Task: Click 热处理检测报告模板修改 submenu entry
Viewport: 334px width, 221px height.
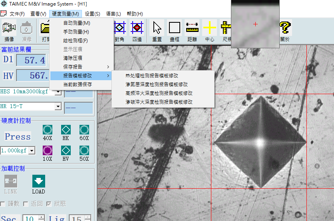Action: (152, 75)
